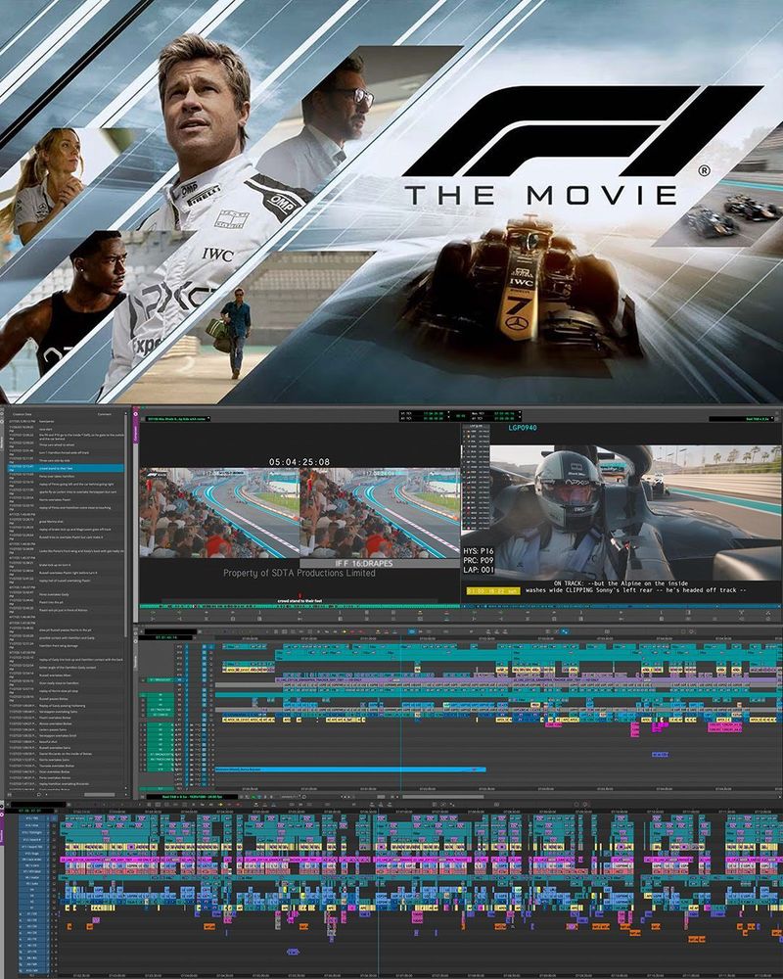Open the source clip name menu above source monitor
783x979 pixels.
177,418
